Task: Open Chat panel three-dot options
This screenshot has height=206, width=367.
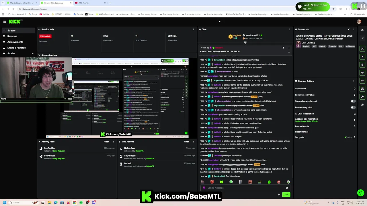Action: (290, 29)
